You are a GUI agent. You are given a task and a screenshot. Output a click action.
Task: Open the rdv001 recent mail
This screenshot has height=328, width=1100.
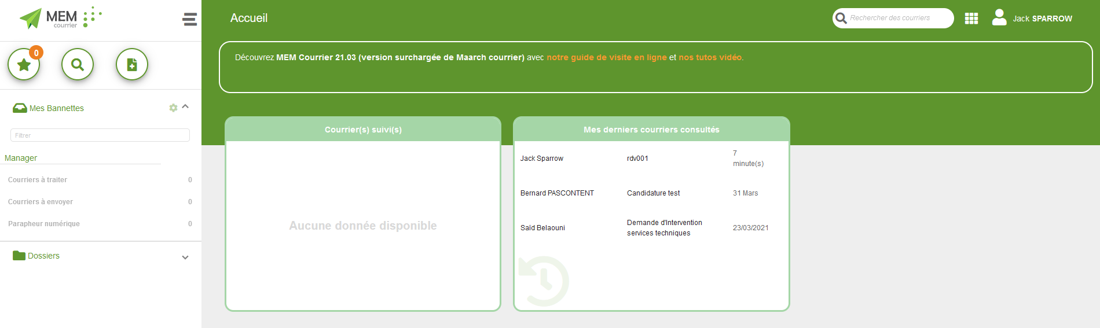(x=637, y=159)
